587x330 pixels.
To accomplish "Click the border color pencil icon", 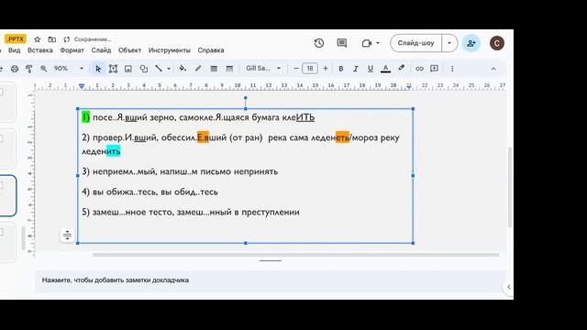I will point(198,69).
